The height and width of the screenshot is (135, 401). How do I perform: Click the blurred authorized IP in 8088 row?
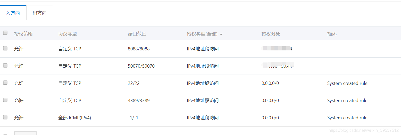tap(277, 49)
